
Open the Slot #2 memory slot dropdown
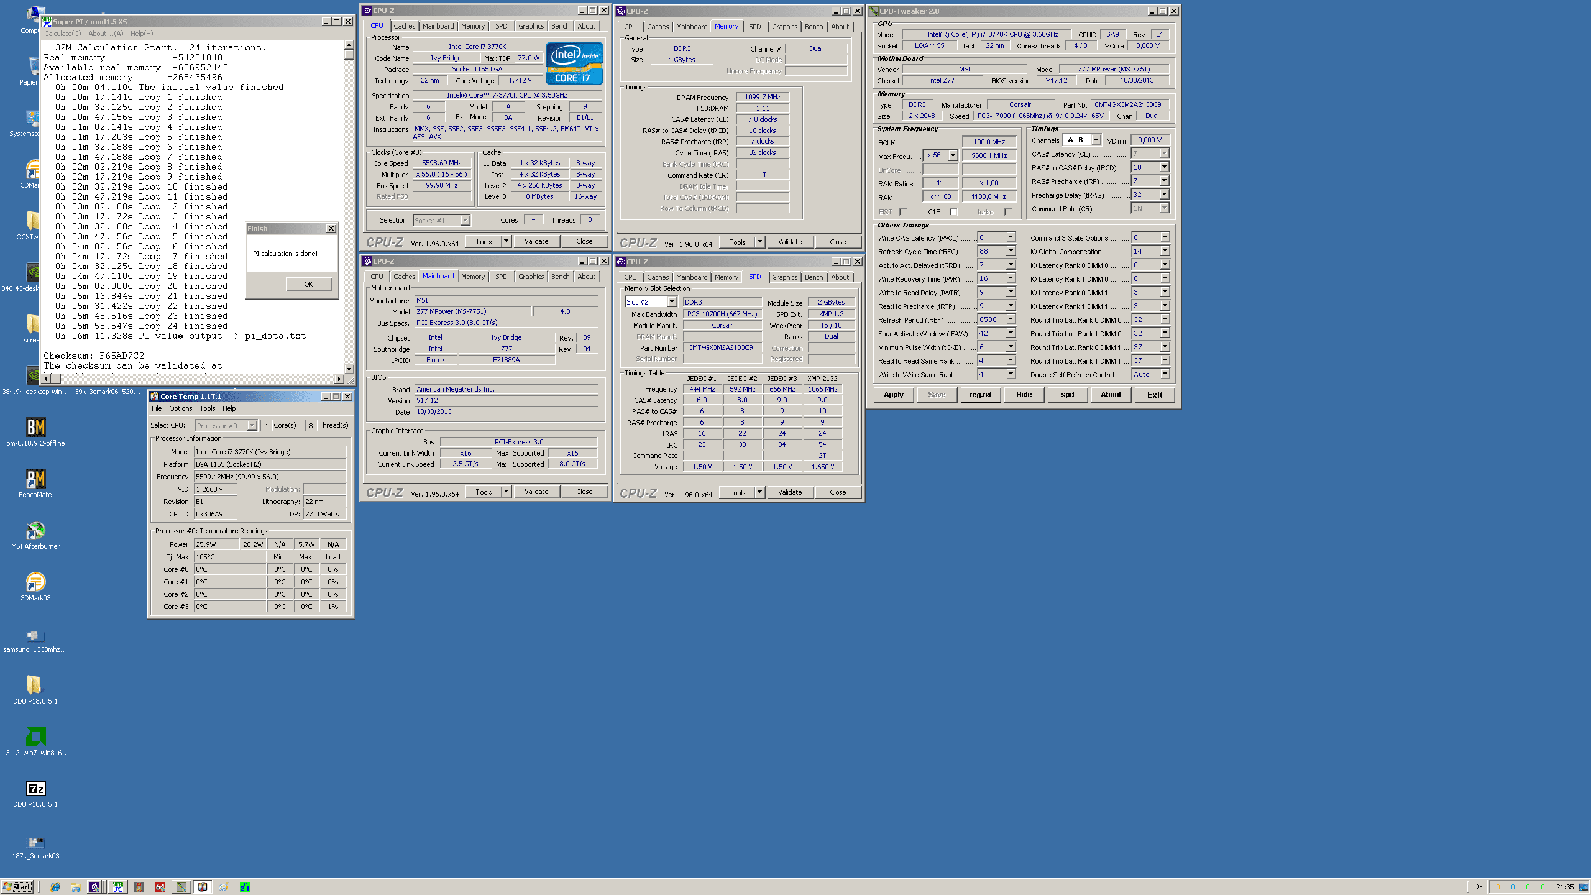(672, 302)
